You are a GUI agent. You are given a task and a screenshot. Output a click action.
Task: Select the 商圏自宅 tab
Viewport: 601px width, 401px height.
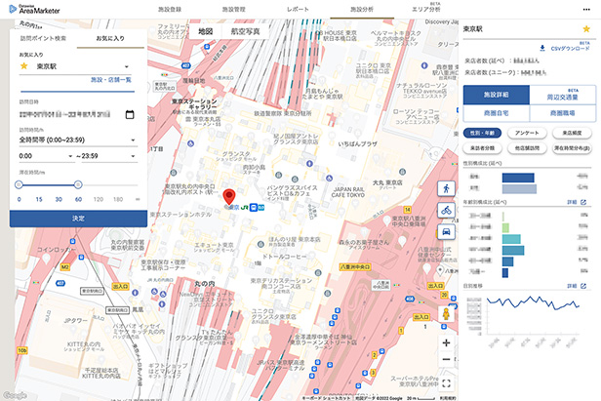497,113
